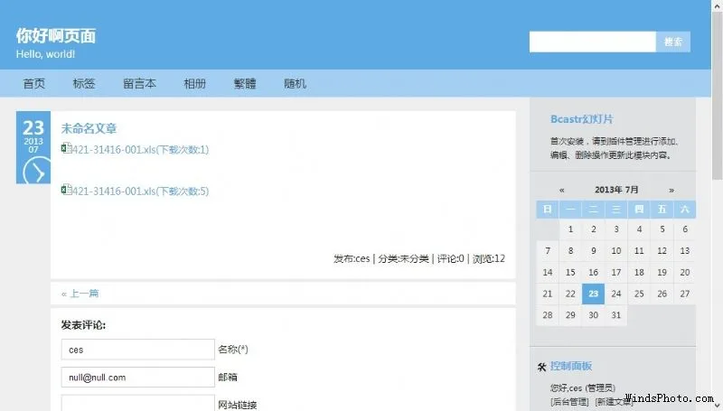The image size is (723, 411).
Task: Click the Excel icon of first xls attachment
Action: 66,148
